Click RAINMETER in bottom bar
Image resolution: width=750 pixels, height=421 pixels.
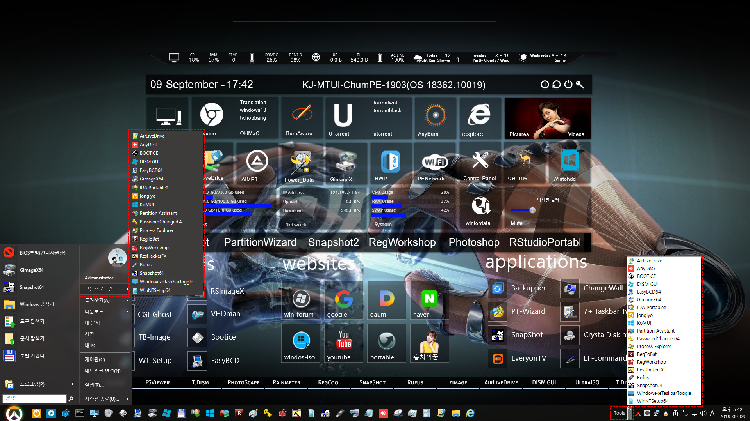[286, 382]
